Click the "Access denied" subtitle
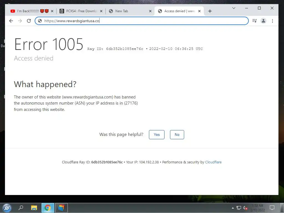Screen dimensions: 284x213 click(34, 58)
